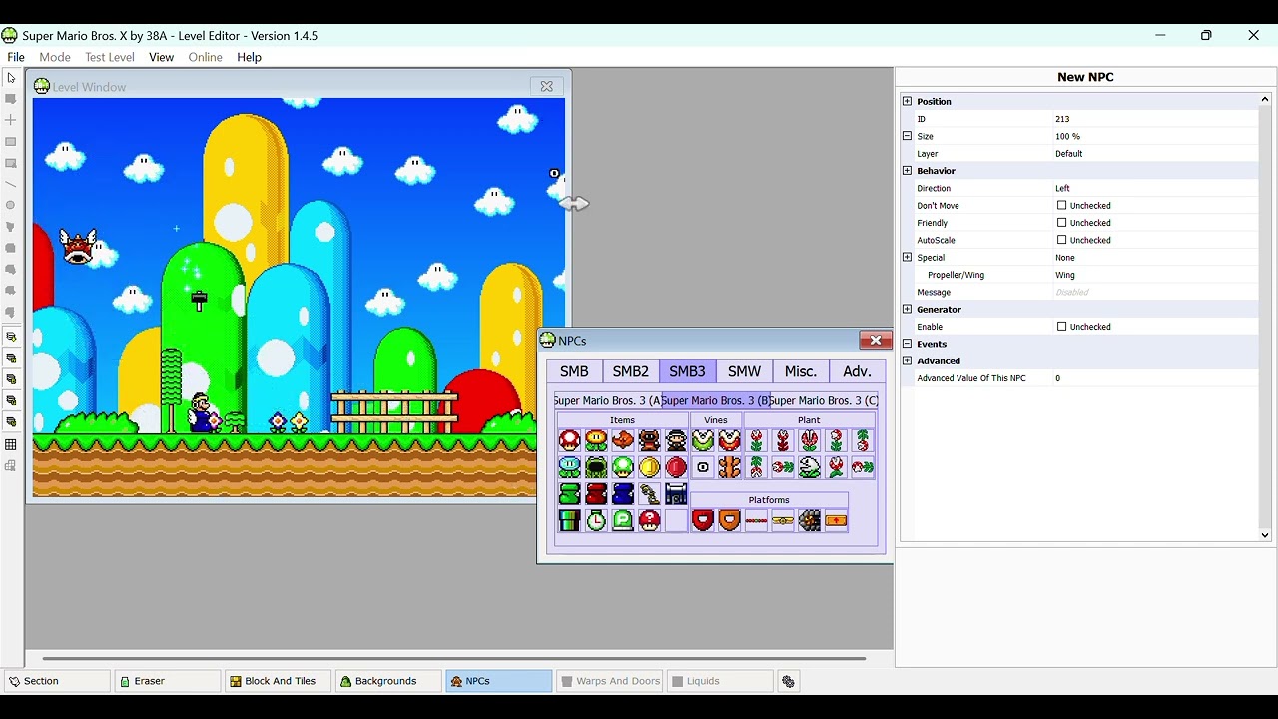1278x719 pixels.
Task: Pick the spiked grinder platform NPC
Action: pyautogui.click(x=809, y=520)
